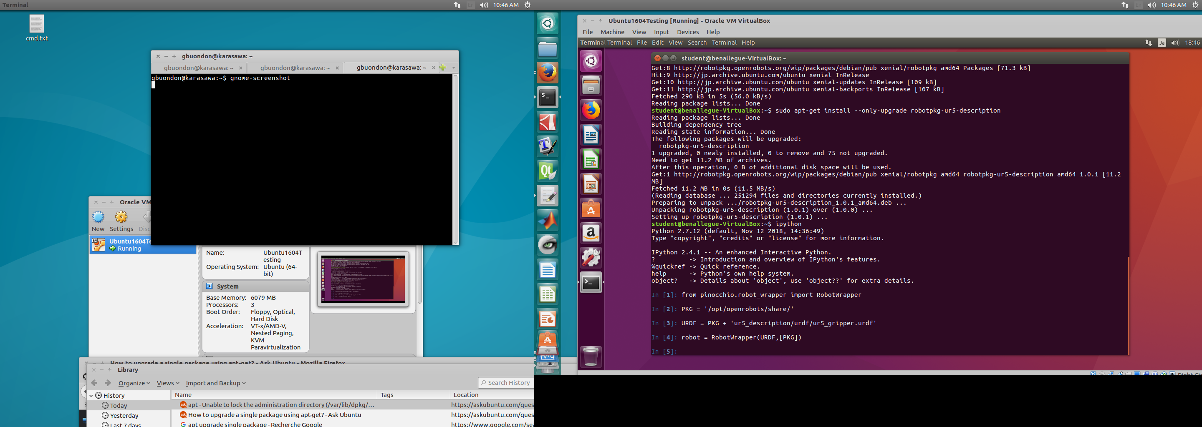1202x427 pixels.
Task: Open host dock Ubuntu dash icon
Action: tap(548, 23)
